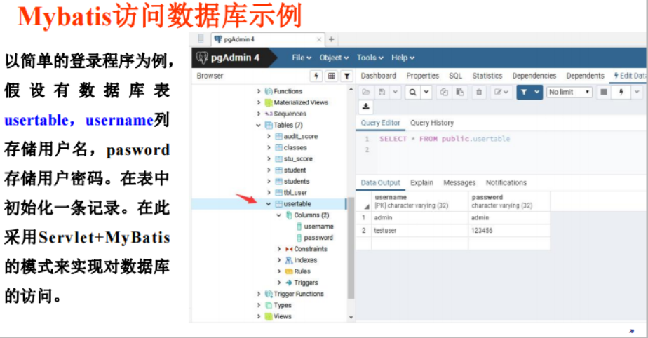Expand the Trigger Functions tree node
The image size is (648, 338).
click(259, 294)
